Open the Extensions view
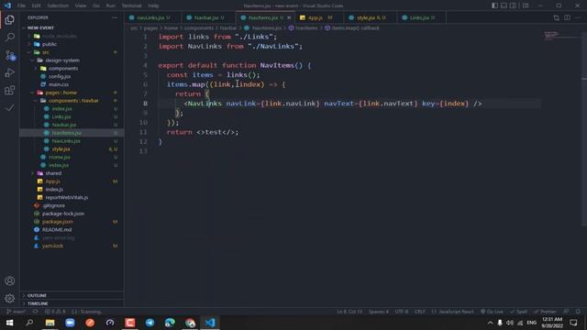587x330 pixels. (10, 90)
